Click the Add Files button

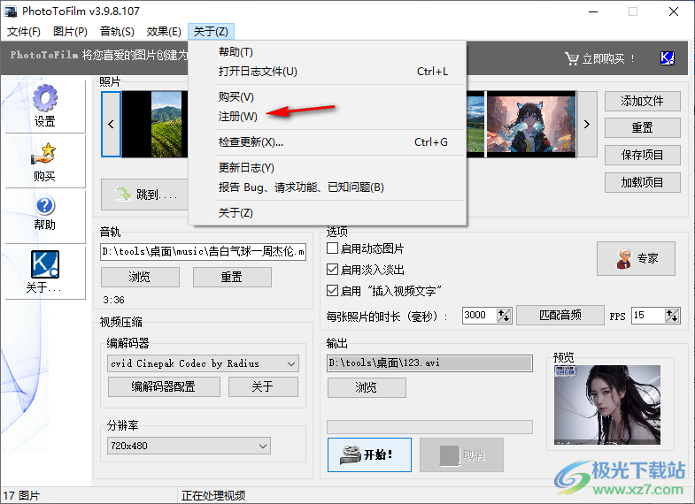click(x=642, y=102)
